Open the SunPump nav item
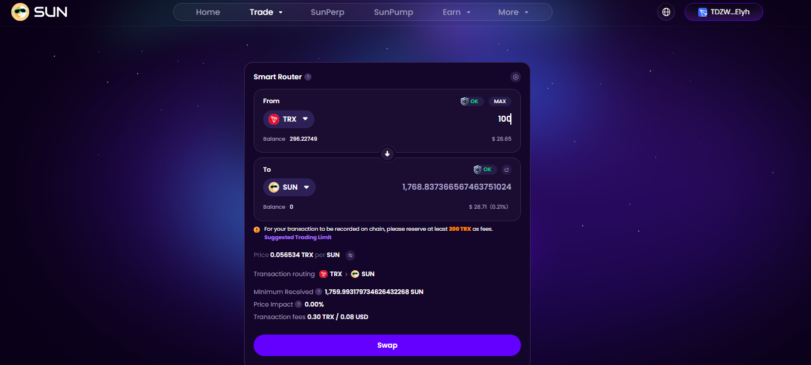Image resolution: width=811 pixels, height=365 pixels. click(x=394, y=12)
